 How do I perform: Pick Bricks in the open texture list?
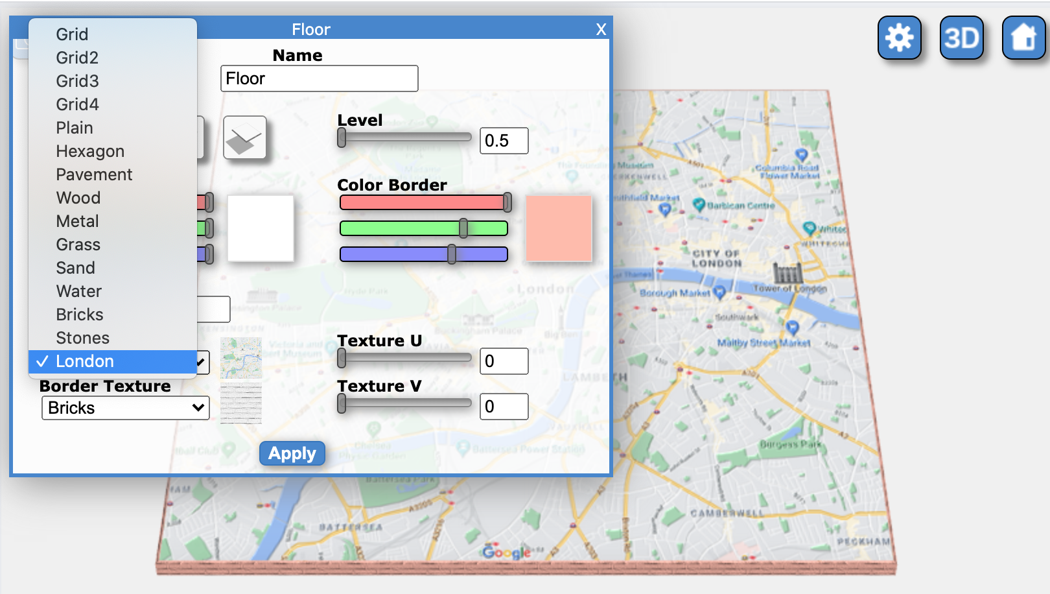point(113,315)
